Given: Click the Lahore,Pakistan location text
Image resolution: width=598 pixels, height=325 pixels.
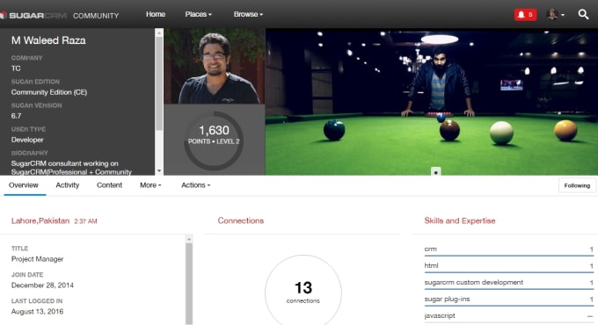Looking at the screenshot, I should pyautogui.click(x=40, y=220).
